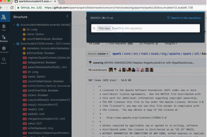Close the spark/AccumulatorV2.scala browser tab
207x137 pixels.
click(x=55, y=1)
